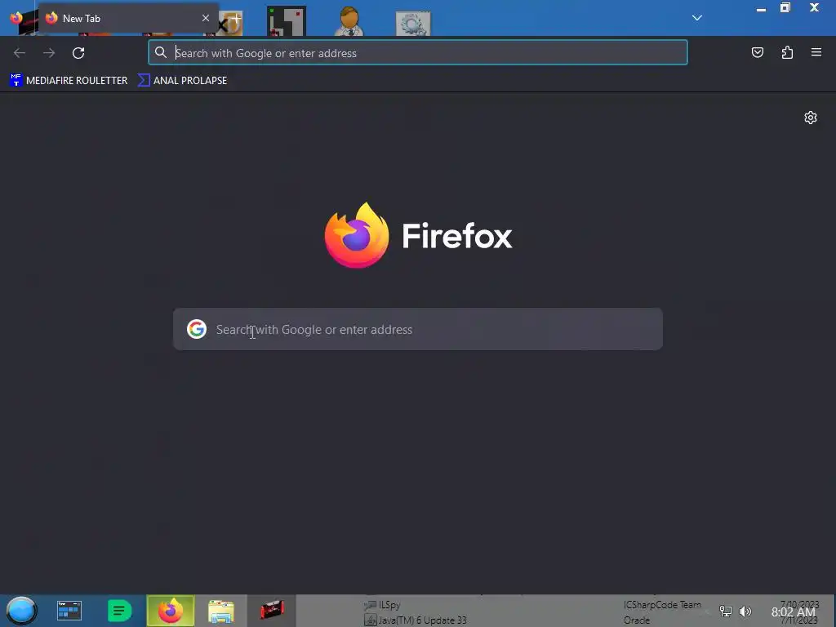Minimize the Firefox window

point(761,9)
